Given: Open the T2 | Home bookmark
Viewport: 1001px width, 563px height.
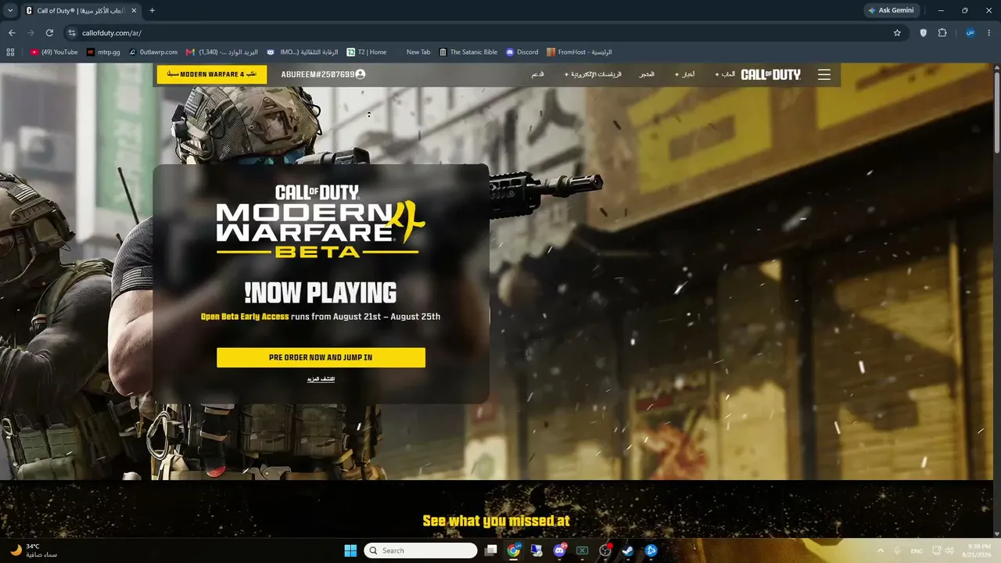Looking at the screenshot, I should [x=367, y=52].
